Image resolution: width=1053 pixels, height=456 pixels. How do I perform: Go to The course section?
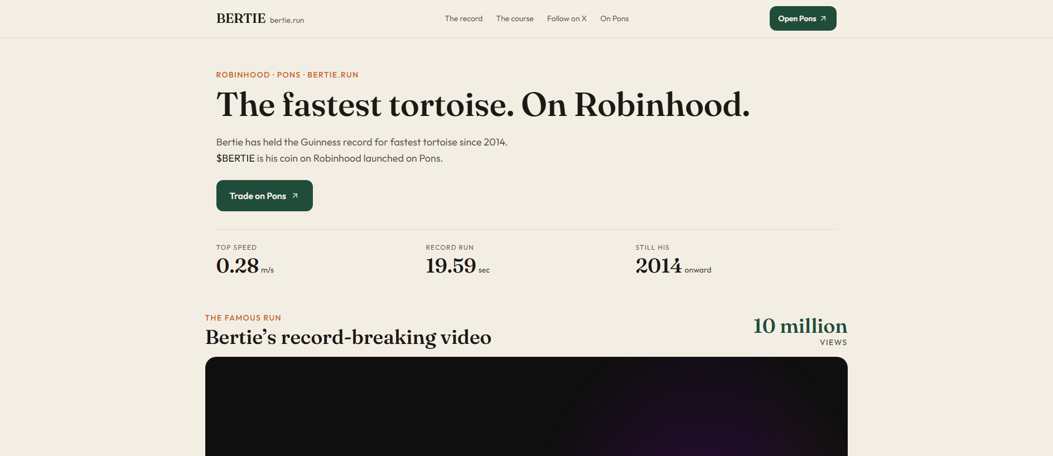click(515, 18)
